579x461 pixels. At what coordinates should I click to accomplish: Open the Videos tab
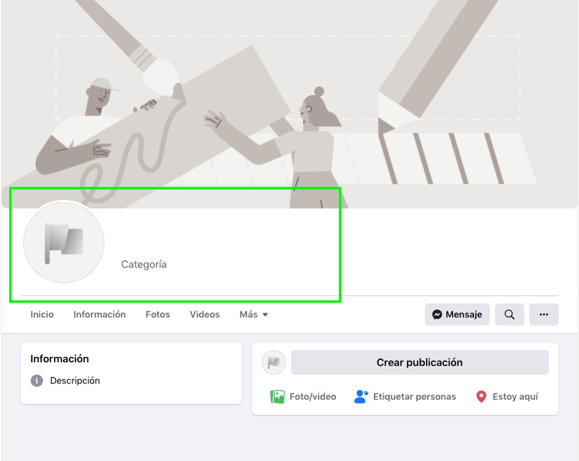tap(204, 314)
